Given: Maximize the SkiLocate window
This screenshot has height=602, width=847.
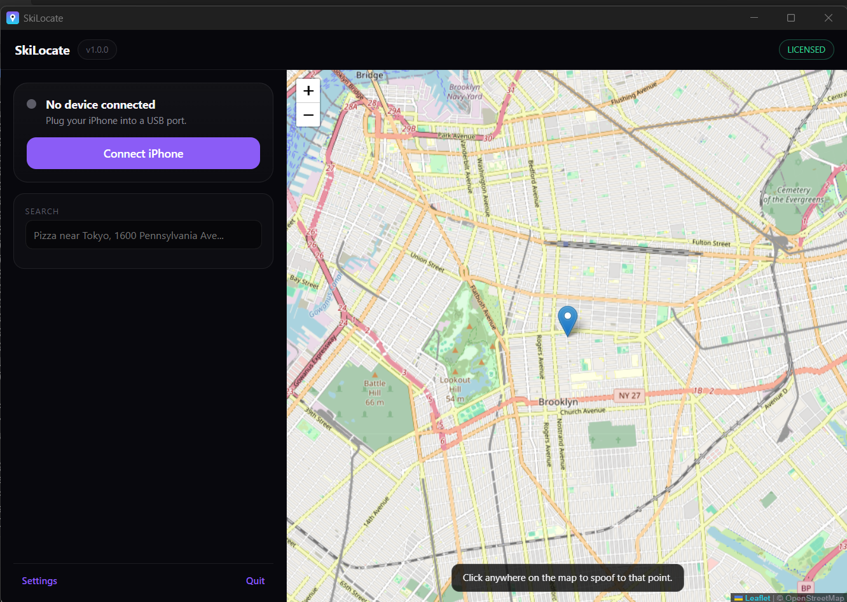Looking at the screenshot, I should point(791,18).
